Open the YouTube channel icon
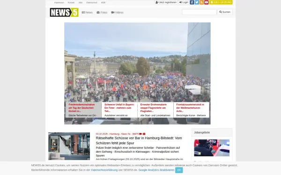The height and width of the screenshot is (175, 281). click(207, 2)
